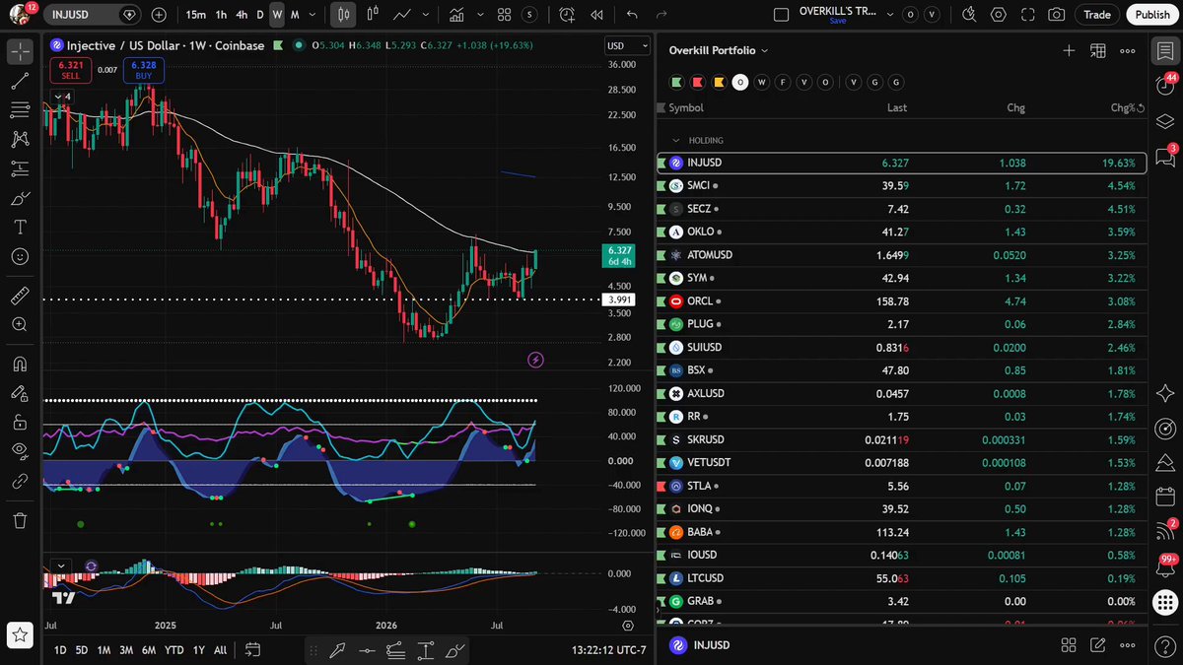Image resolution: width=1183 pixels, height=665 pixels.
Task: Toggle the green flag on the SMCI row
Action: pyautogui.click(x=661, y=186)
